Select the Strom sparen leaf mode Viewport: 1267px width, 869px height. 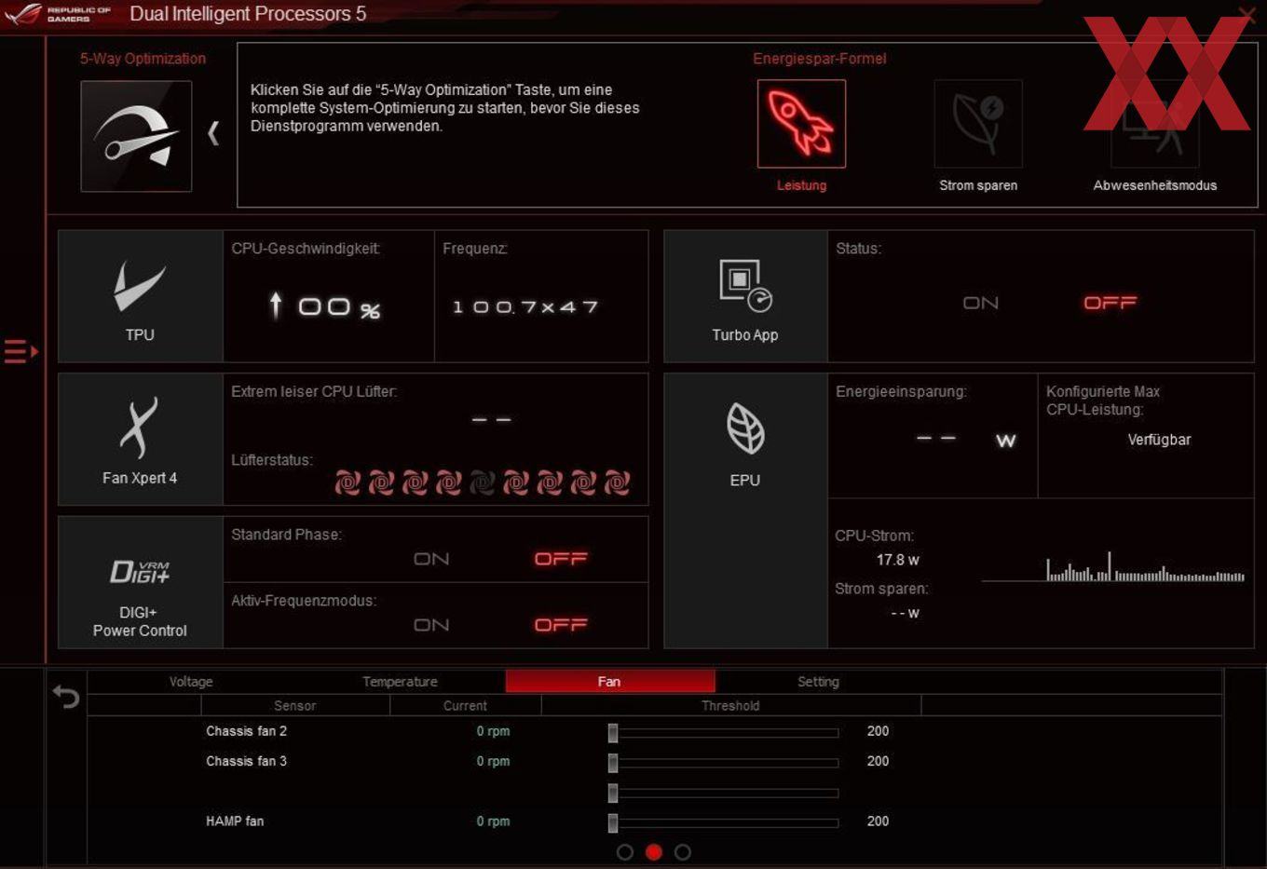(x=978, y=124)
